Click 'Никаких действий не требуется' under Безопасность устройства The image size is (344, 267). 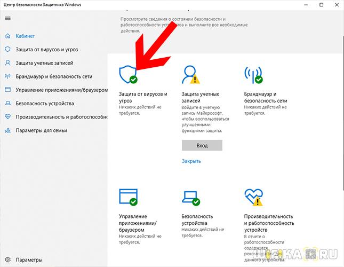click(x=203, y=232)
